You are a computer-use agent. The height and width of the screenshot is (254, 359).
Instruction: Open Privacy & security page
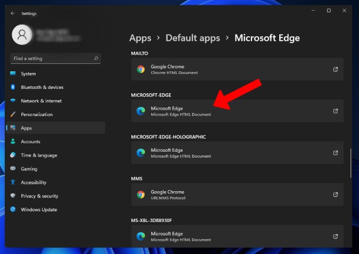click(x=39, y=196)
